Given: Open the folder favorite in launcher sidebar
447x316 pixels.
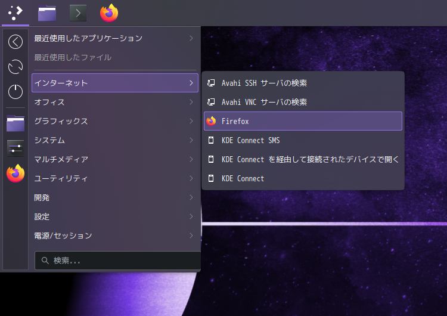Looking at the screenshot, I should (x=15, y=123).
